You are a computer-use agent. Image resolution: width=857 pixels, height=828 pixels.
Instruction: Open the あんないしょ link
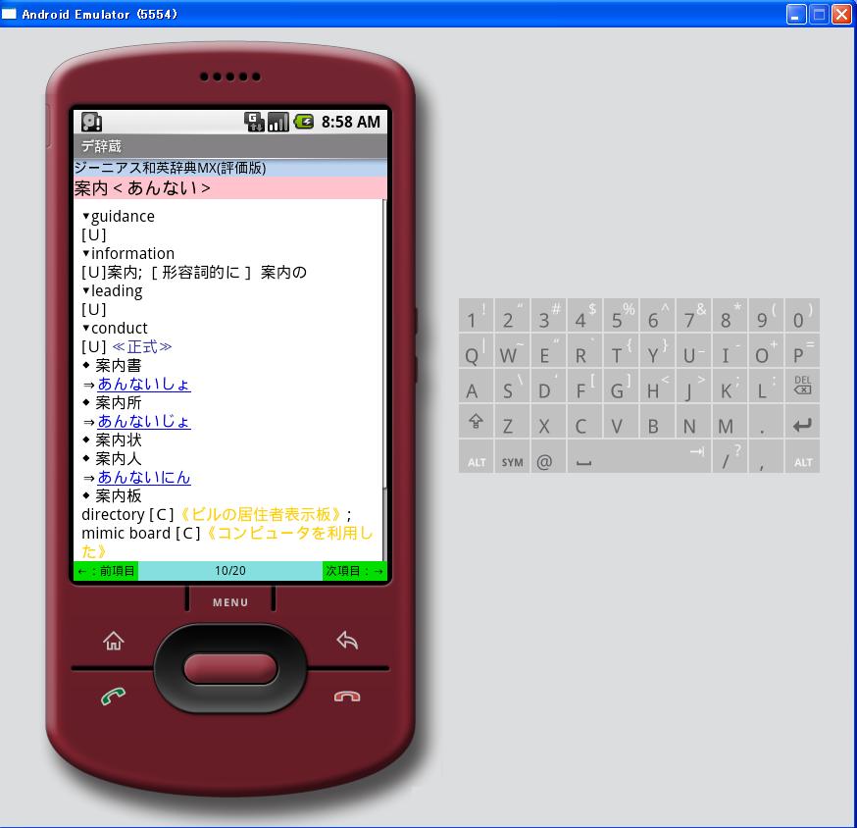(144, 384)
